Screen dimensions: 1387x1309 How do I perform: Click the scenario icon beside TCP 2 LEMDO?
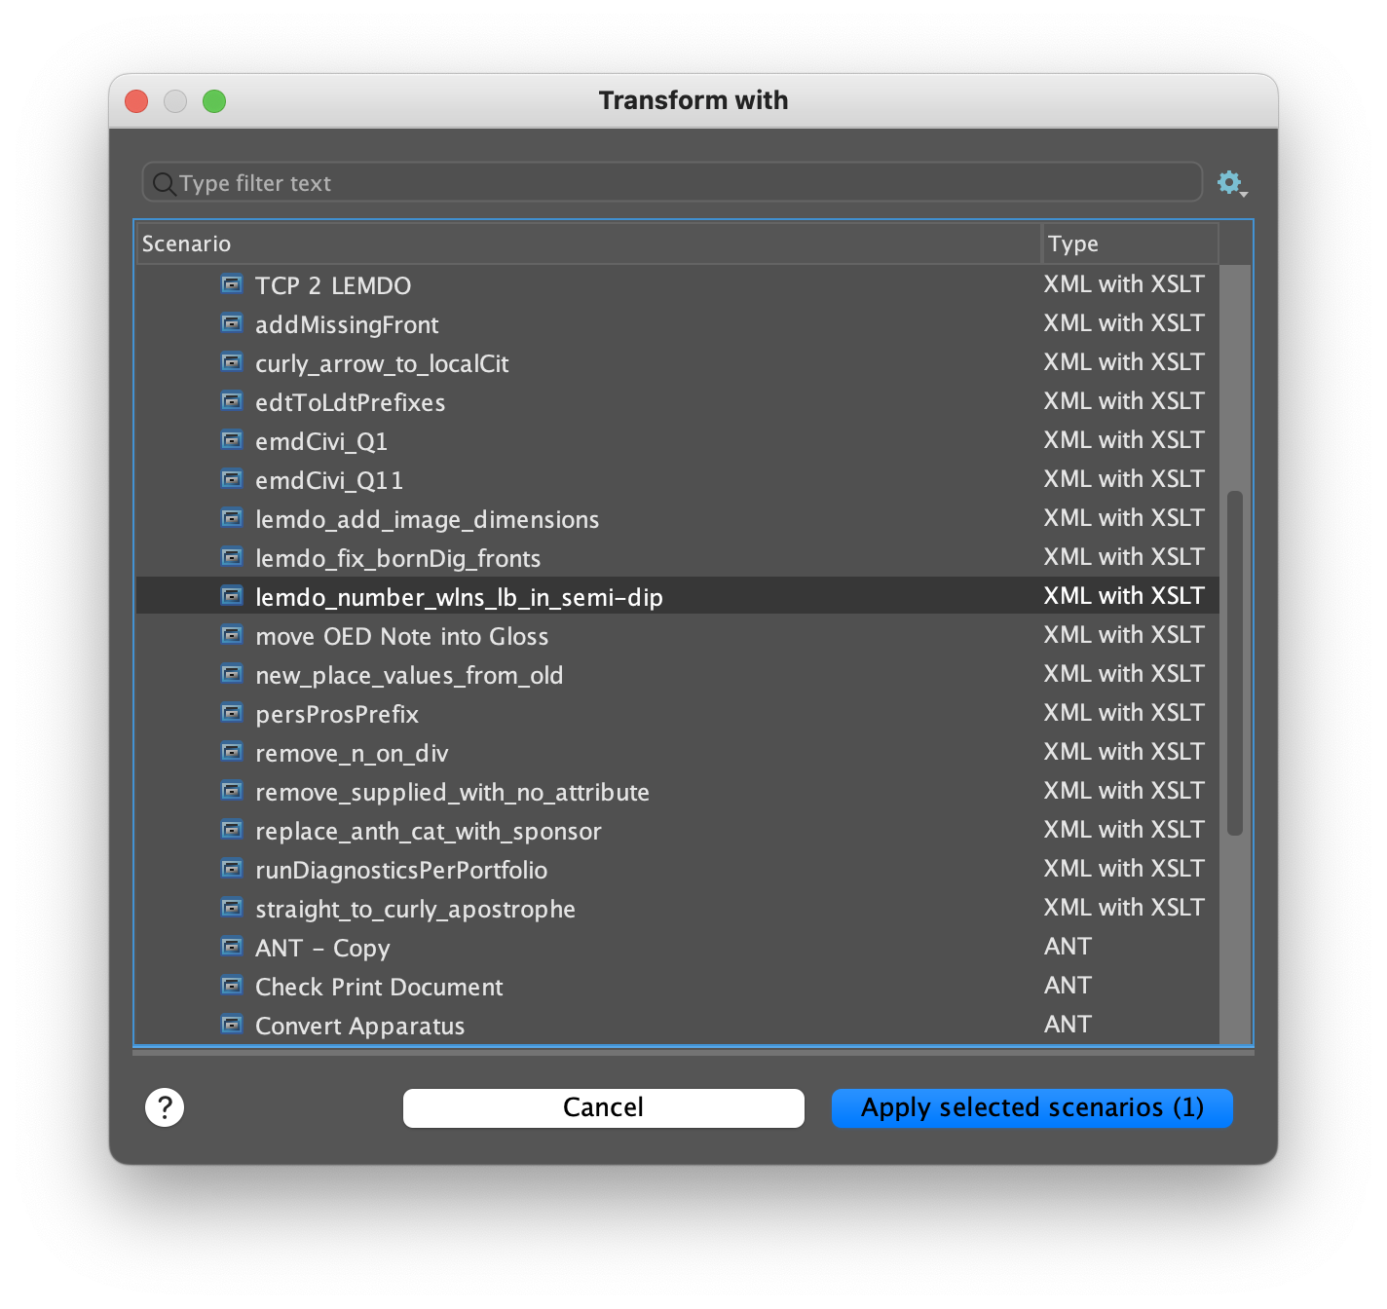232,284
